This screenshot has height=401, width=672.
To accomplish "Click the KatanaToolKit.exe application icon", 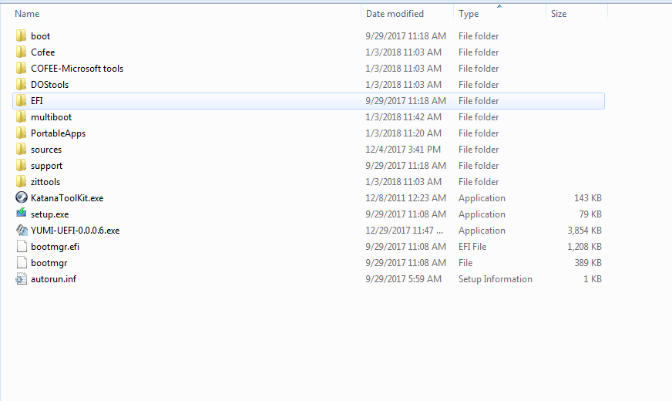I will pyautogui.click(x=21, y=197).
